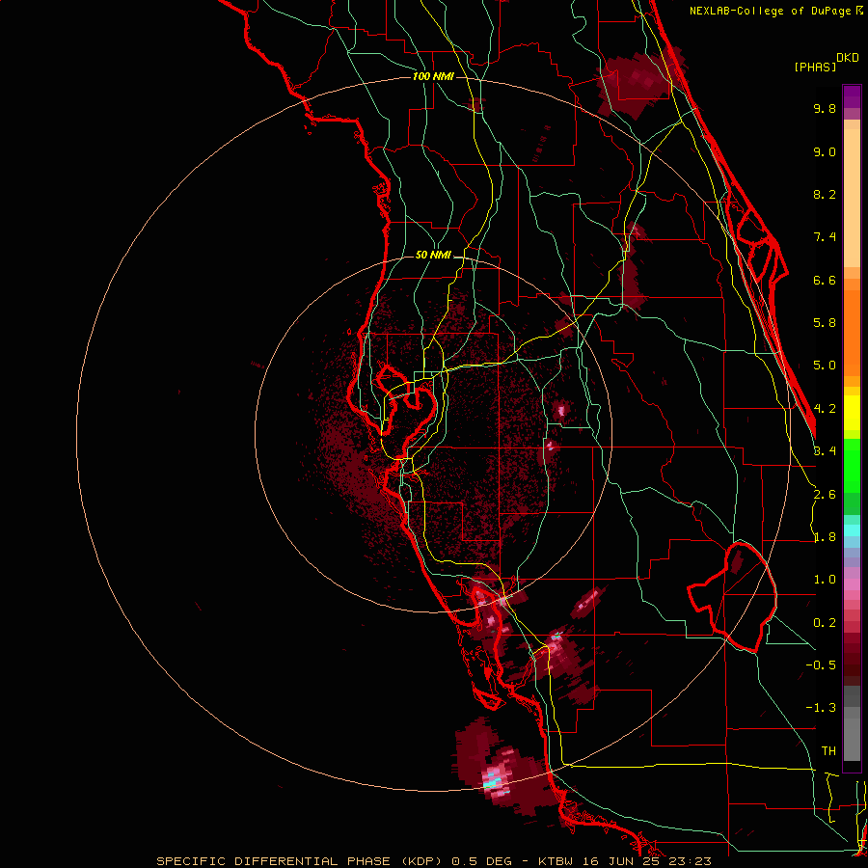Click the 0.2 value on color scale

(825, 623)
